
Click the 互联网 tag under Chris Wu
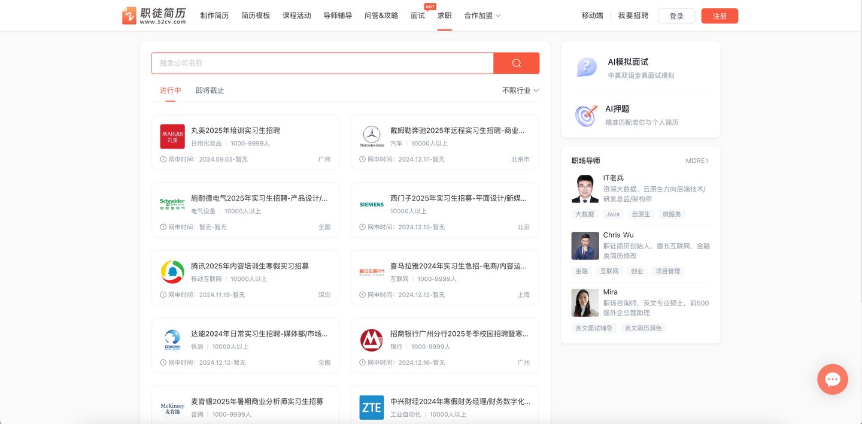tap(609, 271)
